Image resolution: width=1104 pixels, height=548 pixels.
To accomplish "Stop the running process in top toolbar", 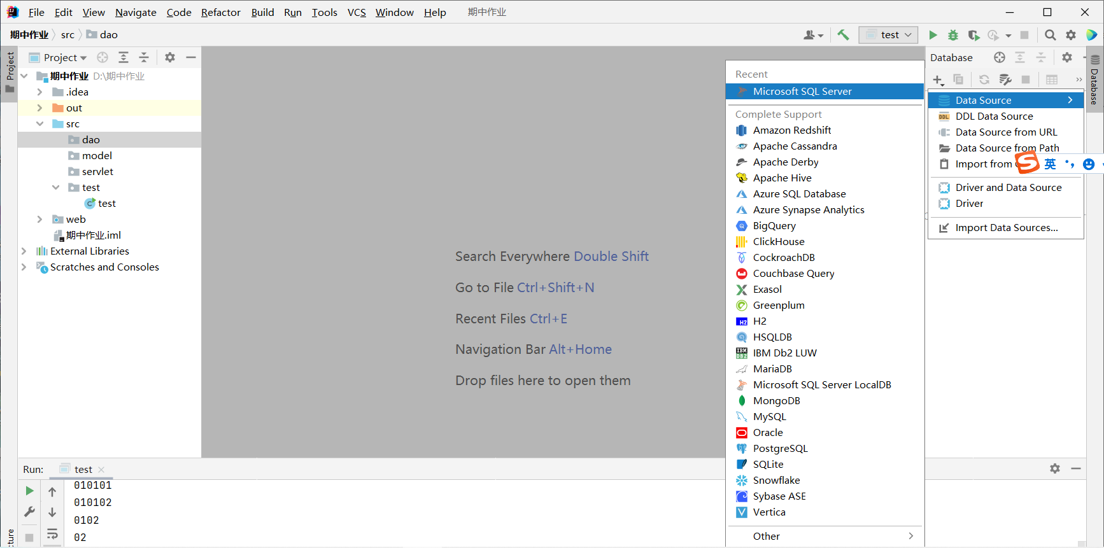I will click(1024, 35).
